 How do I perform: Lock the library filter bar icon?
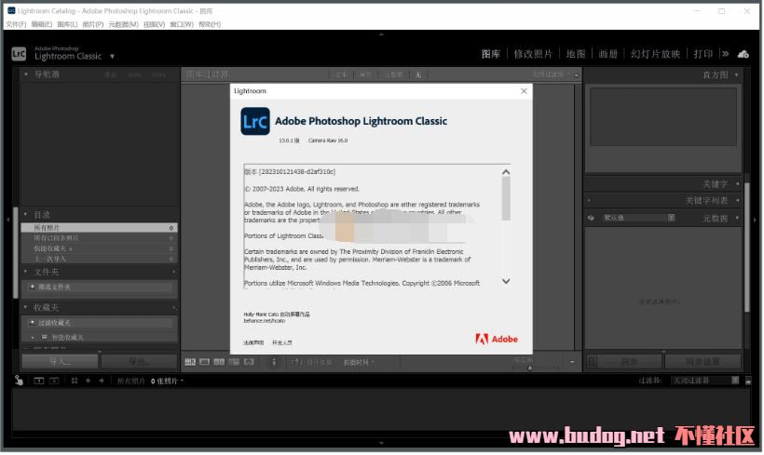pos(577,75)
